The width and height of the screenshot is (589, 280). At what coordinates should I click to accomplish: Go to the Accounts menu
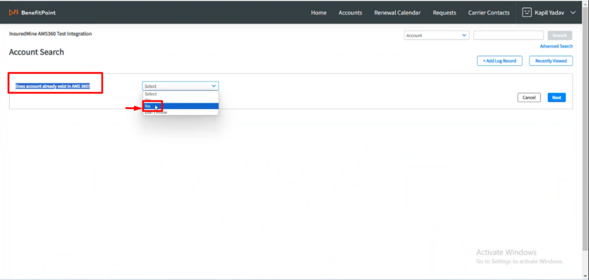coord(350,13)
